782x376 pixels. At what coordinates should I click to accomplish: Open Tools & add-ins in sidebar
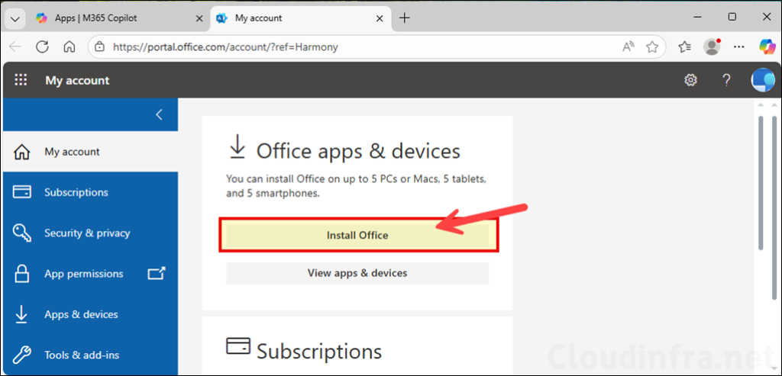coord(90,355)
